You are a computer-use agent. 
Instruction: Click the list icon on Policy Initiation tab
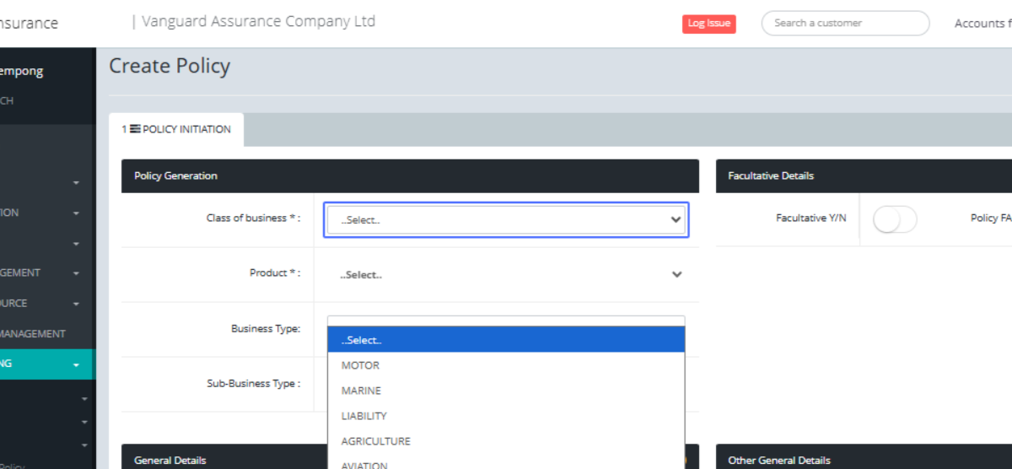click(135, 130)
